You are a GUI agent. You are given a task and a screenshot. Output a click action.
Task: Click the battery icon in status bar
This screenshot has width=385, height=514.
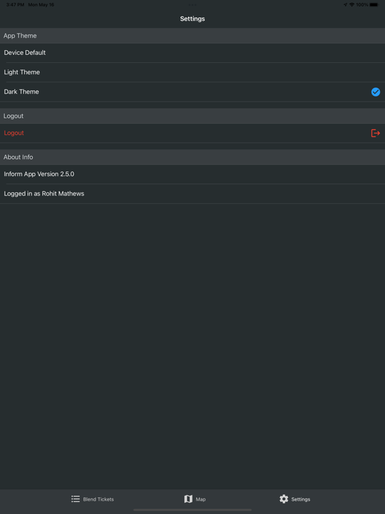click(374, 5)
